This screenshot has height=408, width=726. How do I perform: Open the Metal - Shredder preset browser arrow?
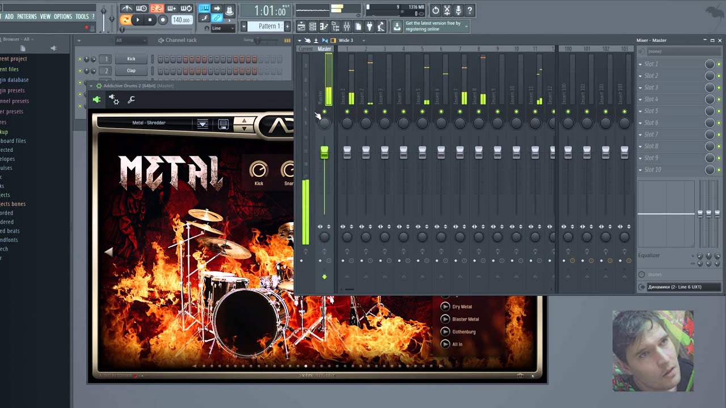pos(202,124)
